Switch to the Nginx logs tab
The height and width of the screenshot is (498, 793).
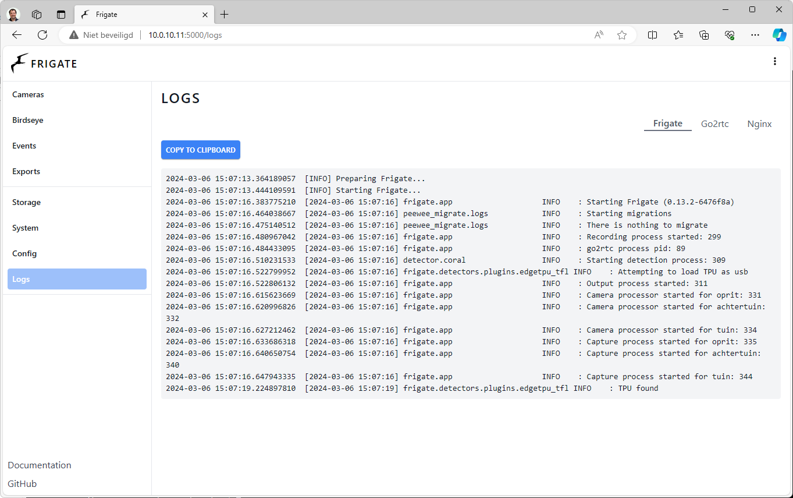[759, 123]
